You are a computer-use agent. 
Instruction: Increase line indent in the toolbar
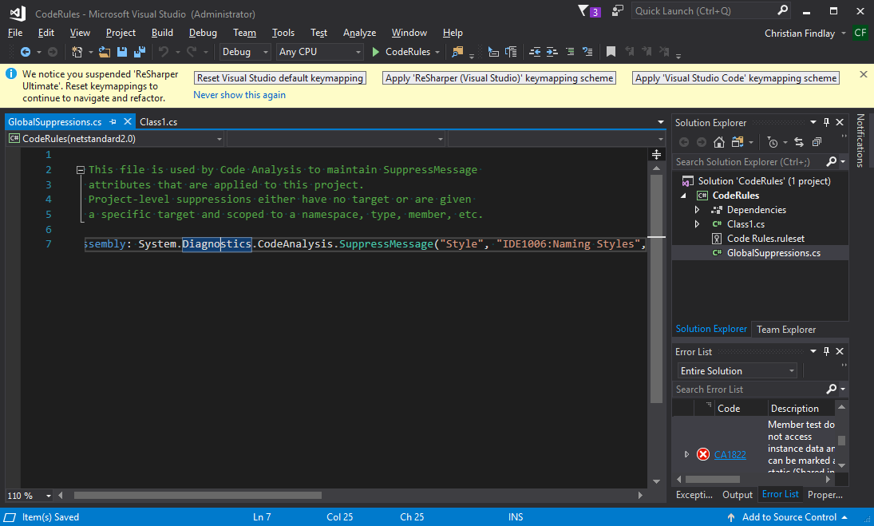pyautogui.click(x=552, y=52)
